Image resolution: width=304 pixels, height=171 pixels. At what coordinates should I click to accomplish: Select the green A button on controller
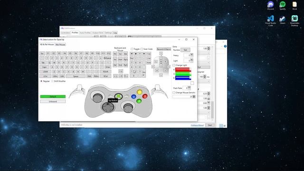139,101
